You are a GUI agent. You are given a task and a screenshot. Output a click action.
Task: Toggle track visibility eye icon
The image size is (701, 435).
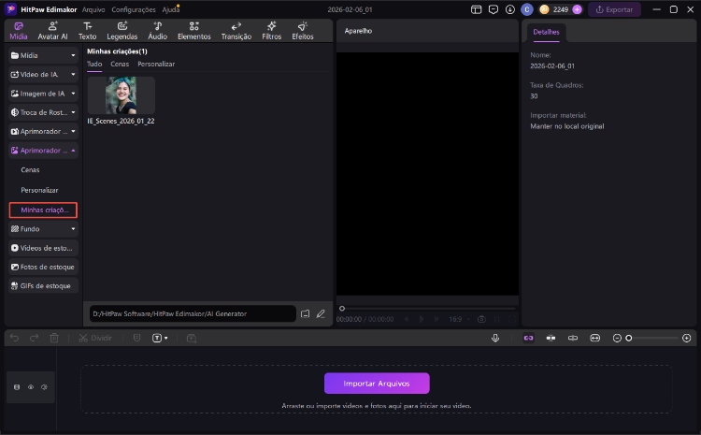pyautogui.click(x=31, y=387)
